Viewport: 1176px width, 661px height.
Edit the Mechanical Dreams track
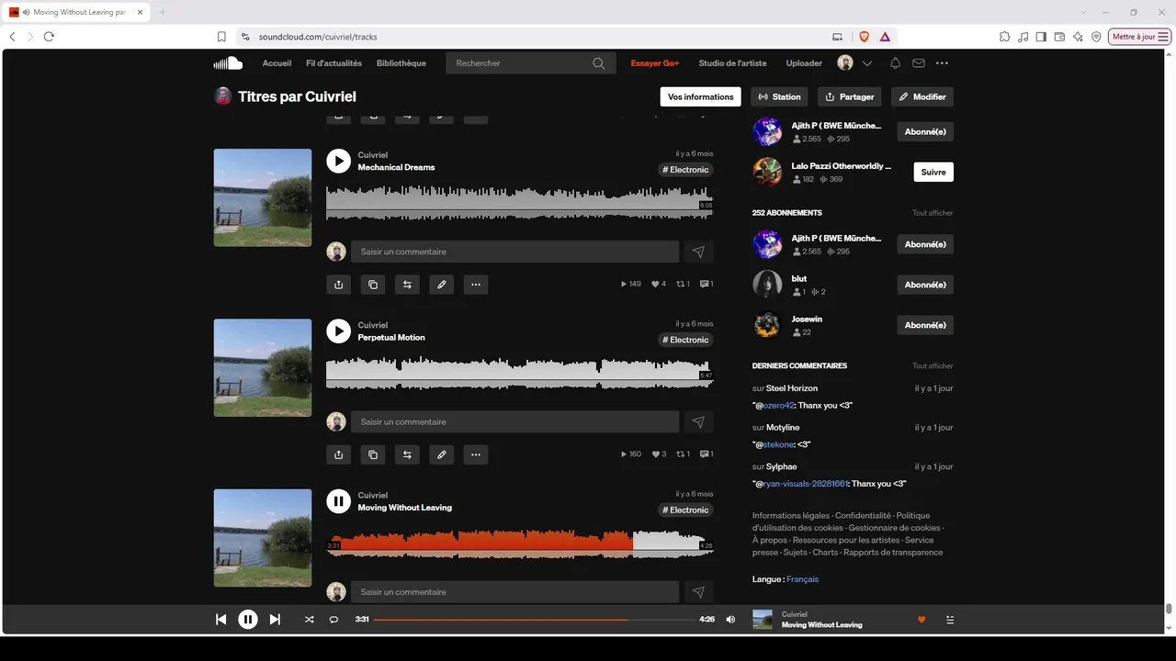[x=442, y=285]
